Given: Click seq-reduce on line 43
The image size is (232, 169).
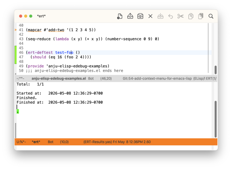Looking at the screenshot, I should (x=39, y=39).
